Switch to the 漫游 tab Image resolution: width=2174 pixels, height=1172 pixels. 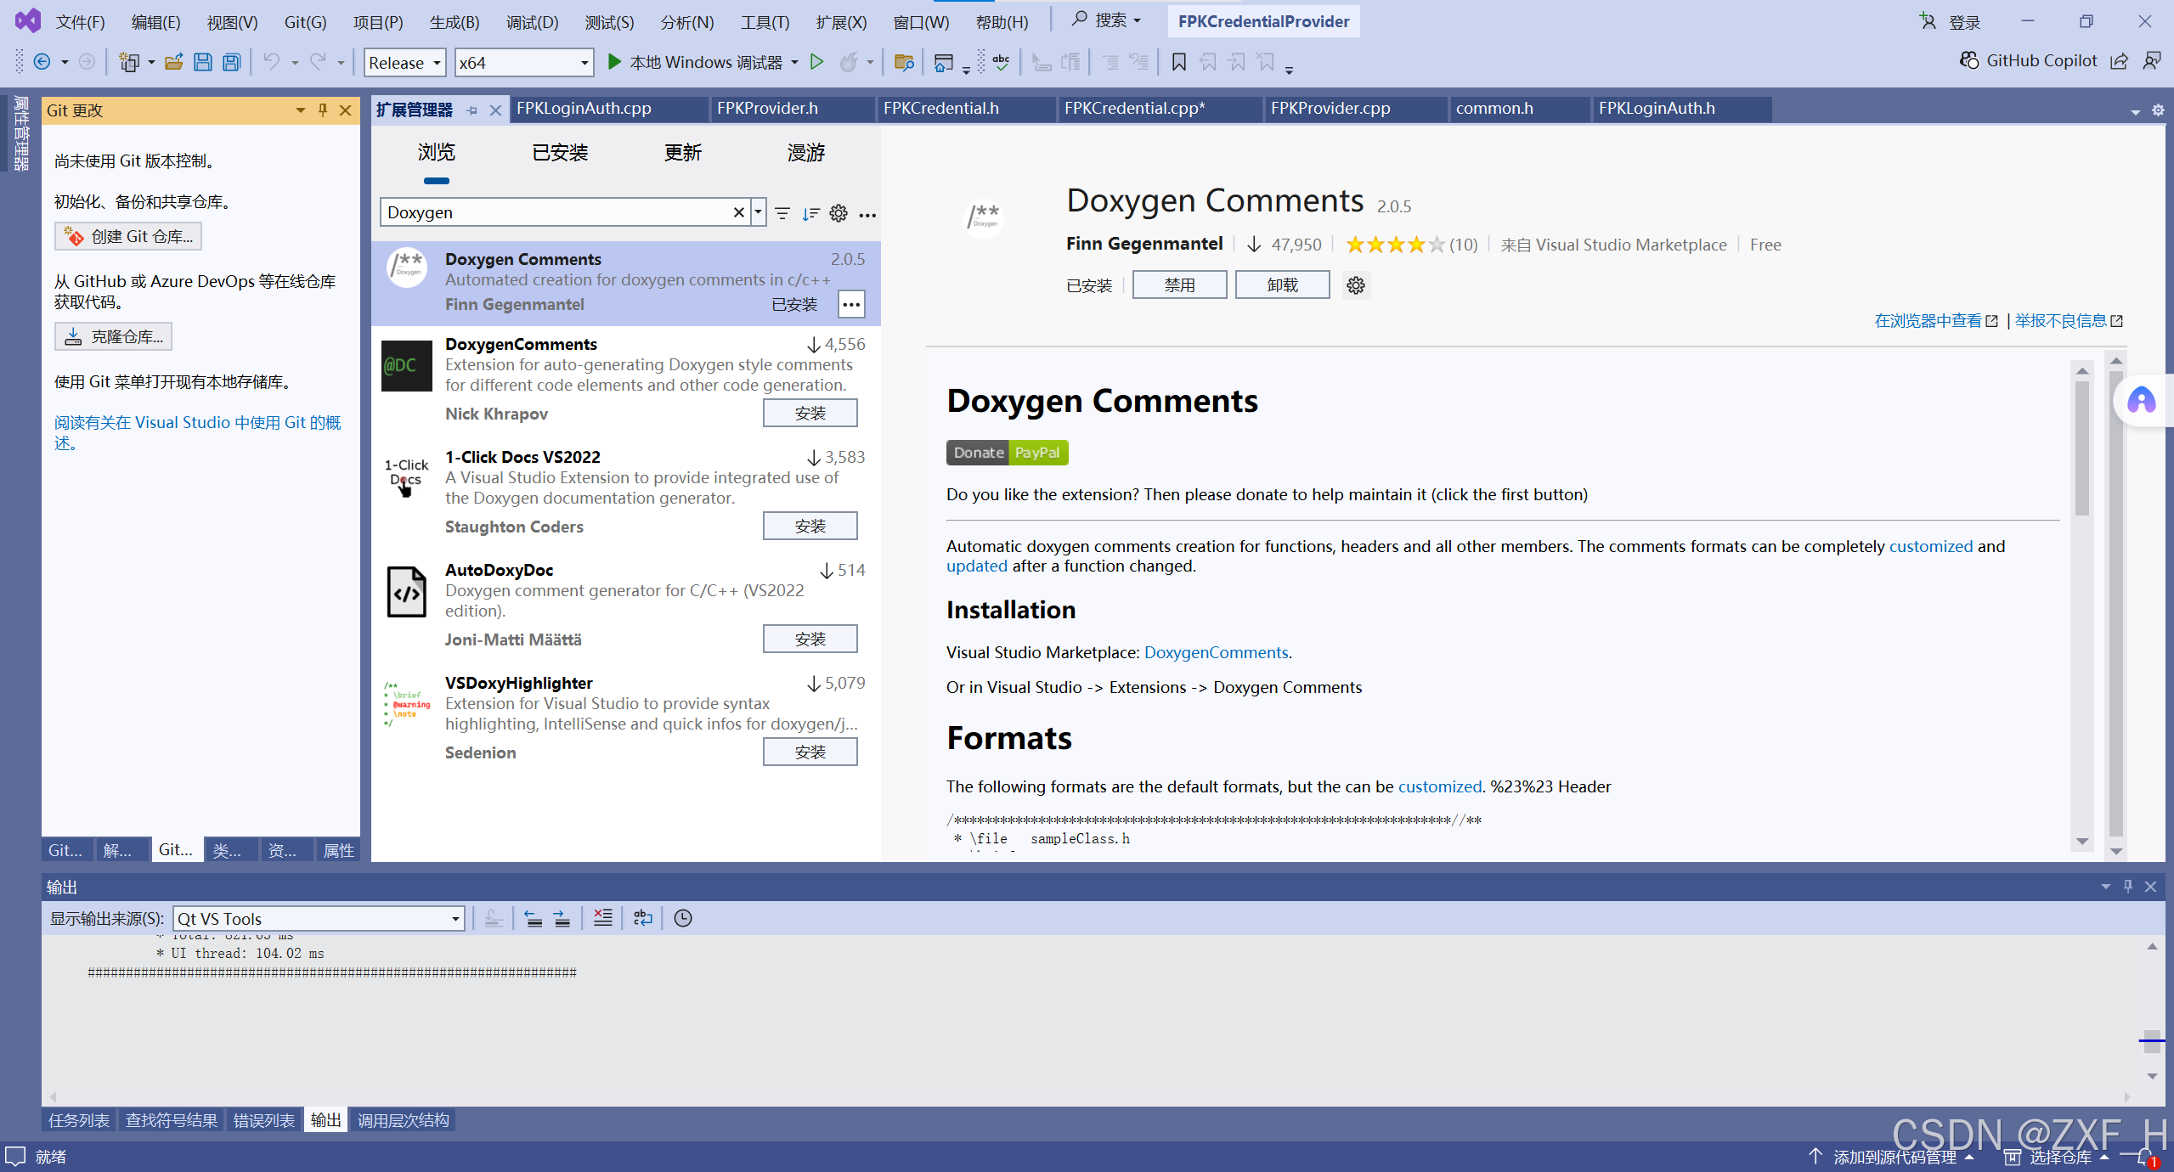click(805, 153)
